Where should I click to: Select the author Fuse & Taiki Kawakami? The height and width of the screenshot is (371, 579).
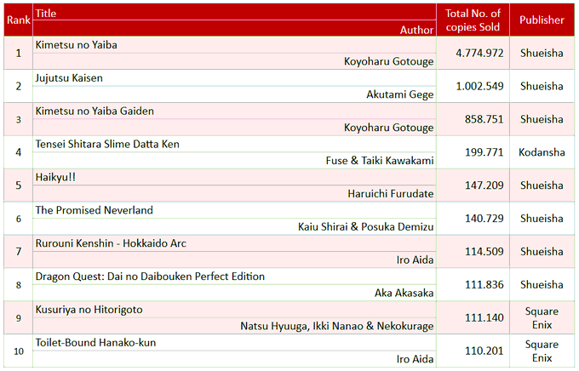(380, 161)
